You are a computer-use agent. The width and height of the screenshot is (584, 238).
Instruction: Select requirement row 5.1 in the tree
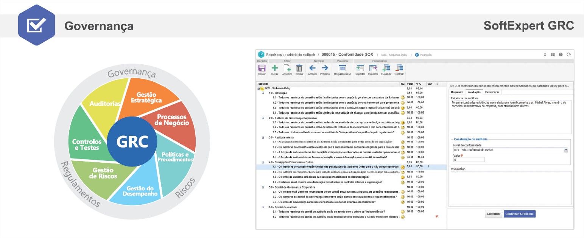(336, 192)
